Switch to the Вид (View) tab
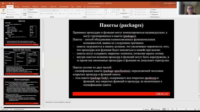 click(72, 7)
